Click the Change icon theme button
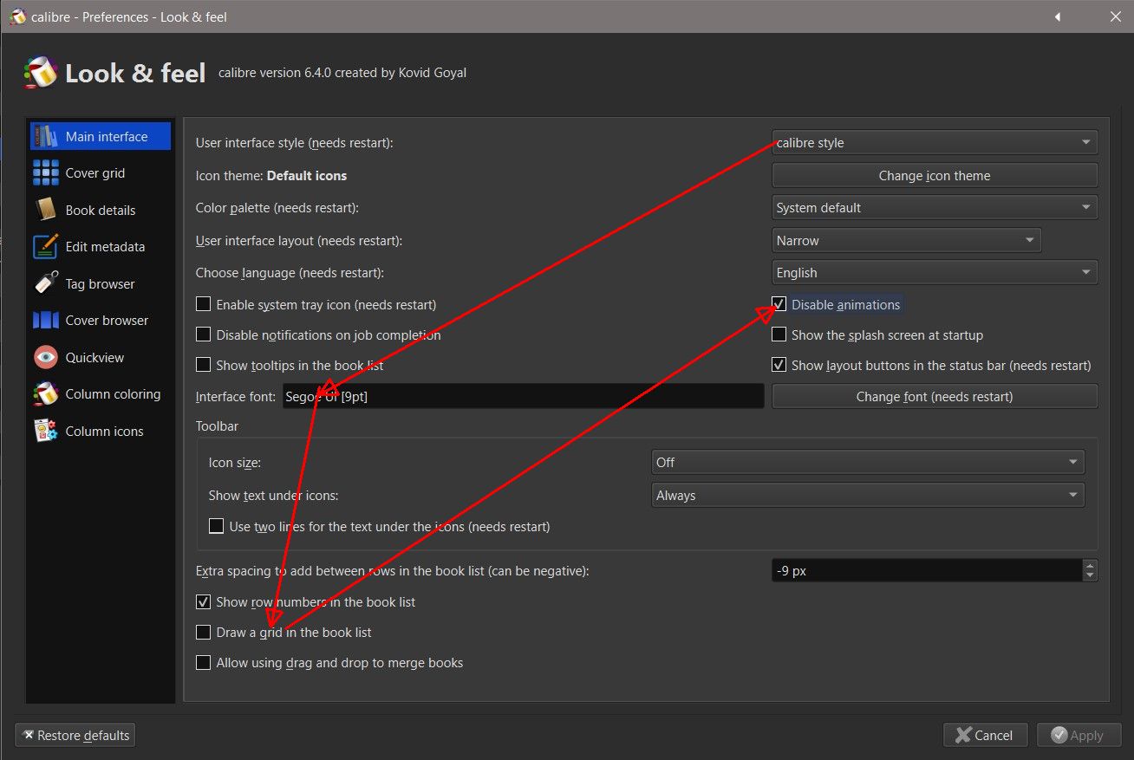 pyautogui.click(x=935, y=175)
